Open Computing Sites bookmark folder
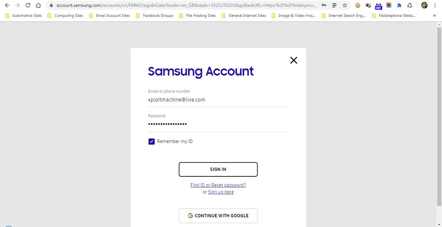This screenshot has height=227, width=442. coord(65,16)
